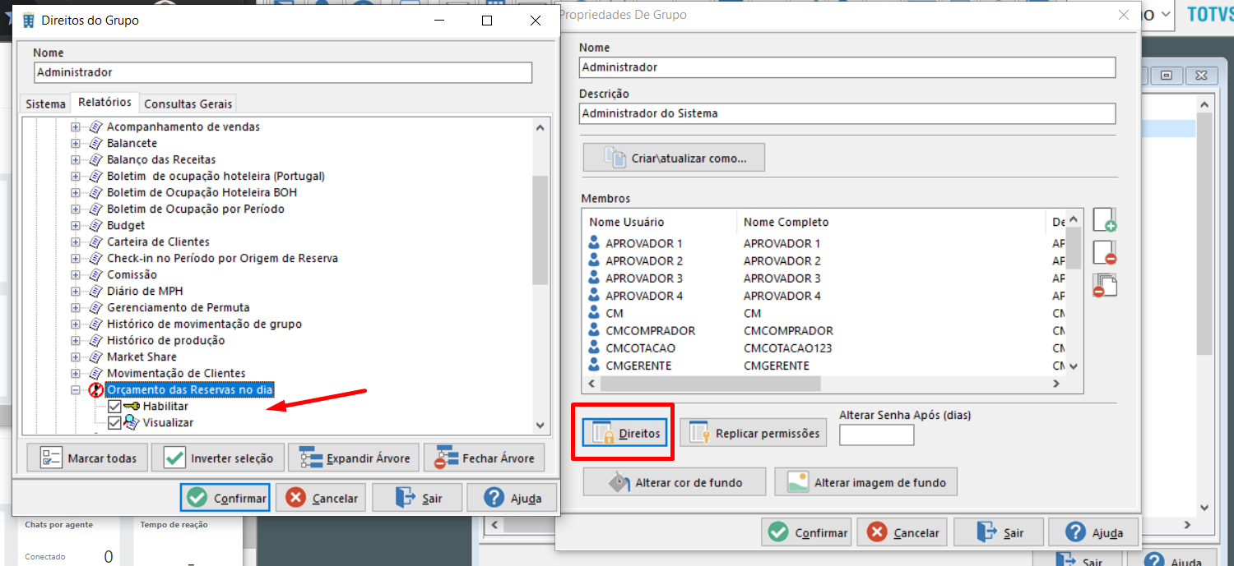The image size is (1234, 566).
Task: Click the Descrição field in Propriedades De Grupo
Action: pos(847,113)
